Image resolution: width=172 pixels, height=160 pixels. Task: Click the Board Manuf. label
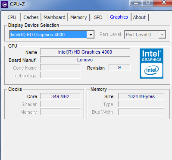coord(22,60)
